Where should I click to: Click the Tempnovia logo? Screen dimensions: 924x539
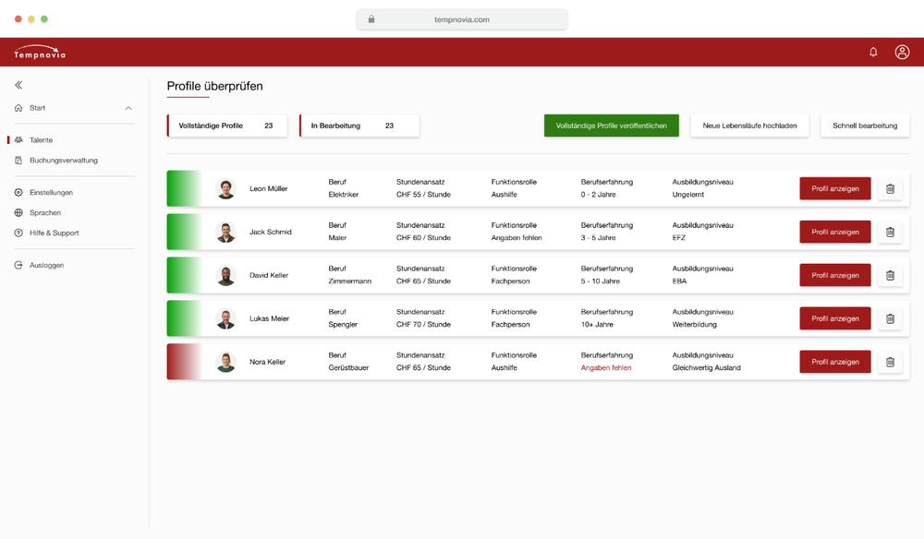tap(40, 52)
